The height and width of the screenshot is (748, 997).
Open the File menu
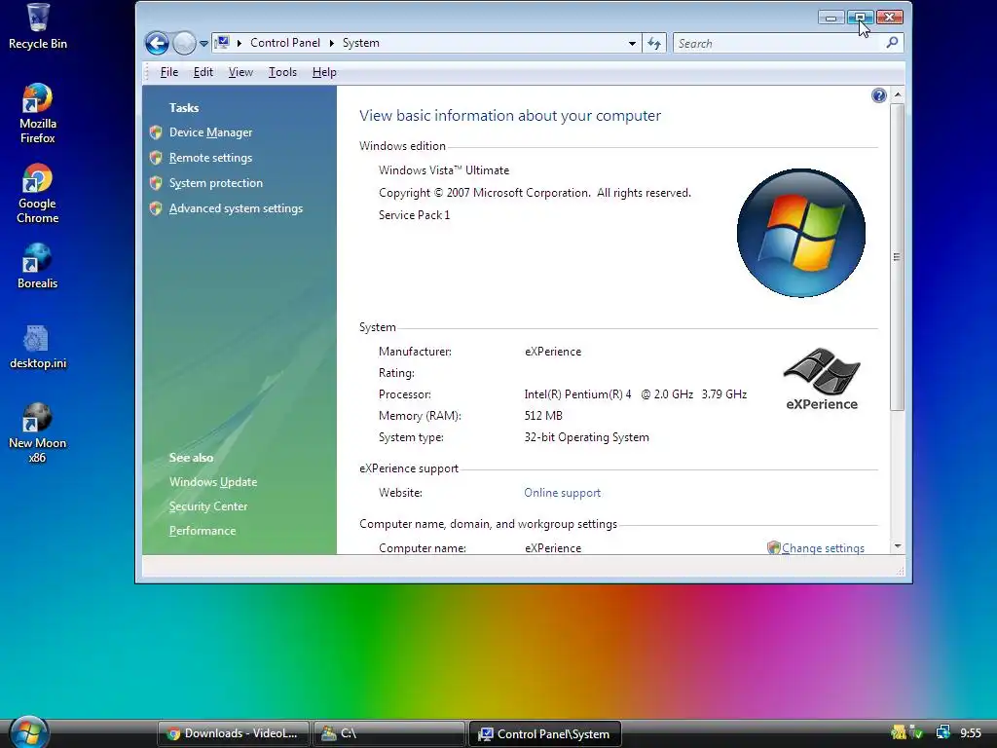169,72
